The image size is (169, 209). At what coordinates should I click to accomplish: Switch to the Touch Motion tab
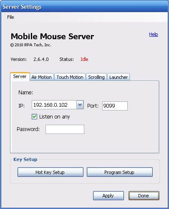70,77
